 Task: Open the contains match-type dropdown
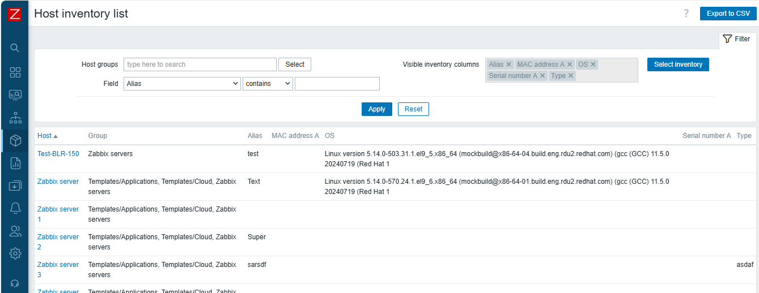coord(268,84)
